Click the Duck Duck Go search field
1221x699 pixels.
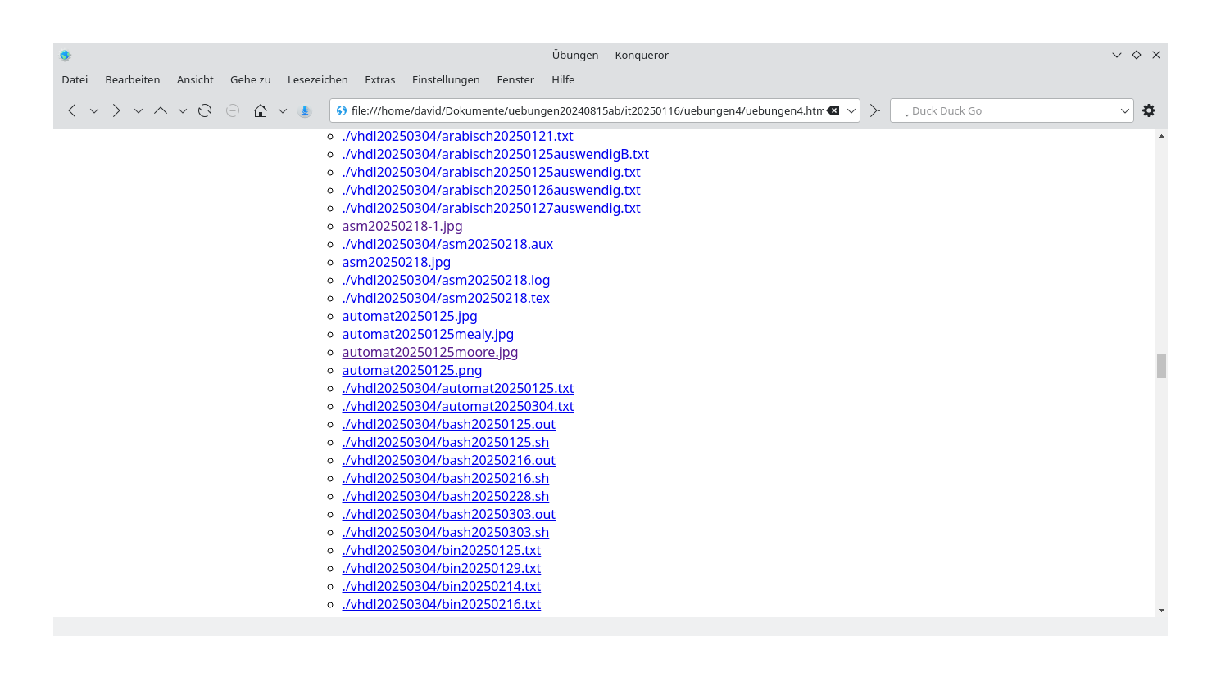(1008, 110)
